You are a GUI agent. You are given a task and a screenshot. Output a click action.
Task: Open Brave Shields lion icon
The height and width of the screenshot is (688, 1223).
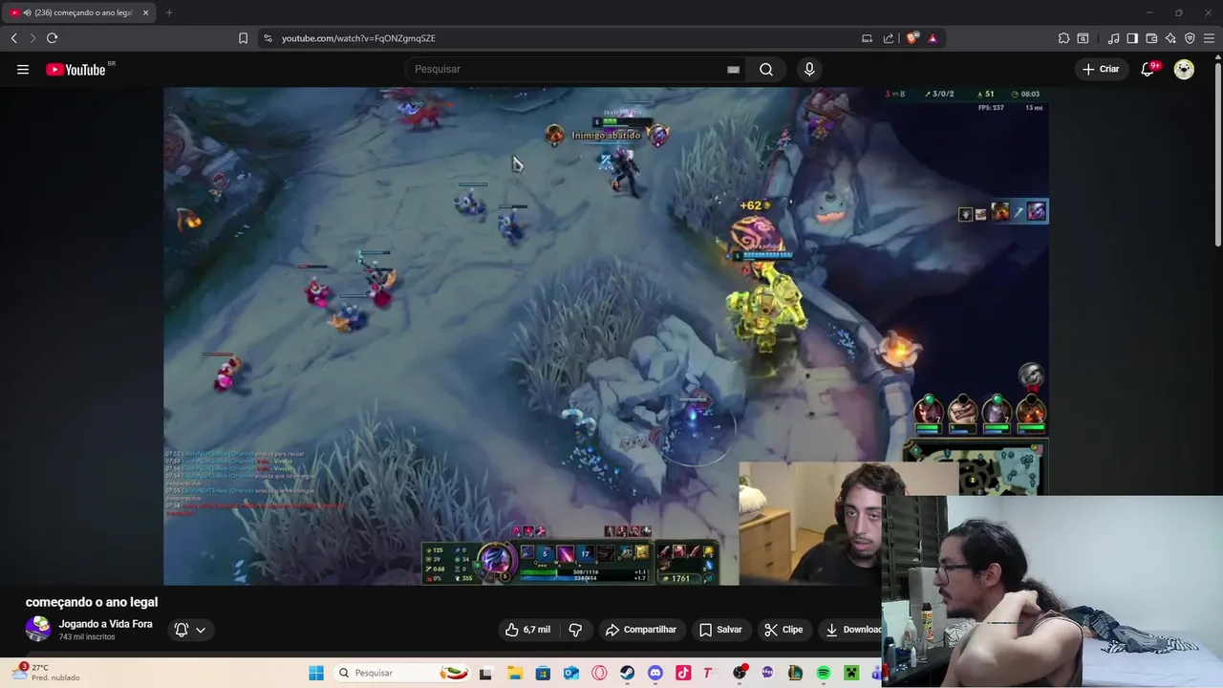(x=912, y=38)
